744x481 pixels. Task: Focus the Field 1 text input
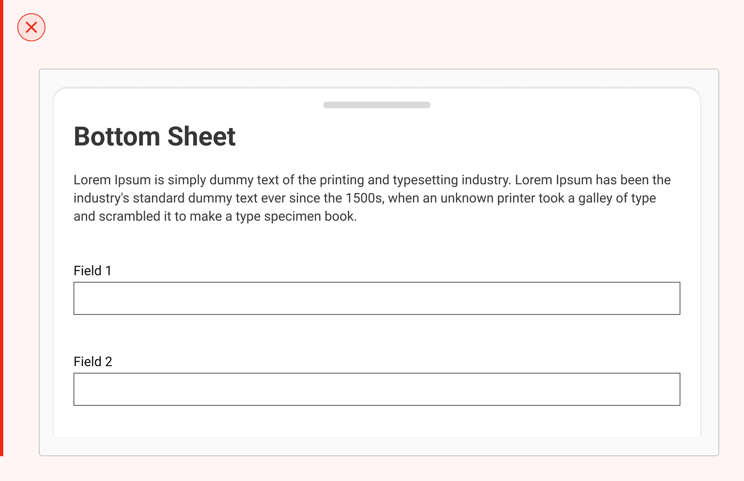coord(377,298)
